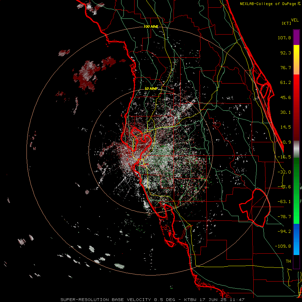Viewport: 302px width, 302px height.
Task: Pick the yellow-orange segment of the color bar
Action: tap(296, 60)
